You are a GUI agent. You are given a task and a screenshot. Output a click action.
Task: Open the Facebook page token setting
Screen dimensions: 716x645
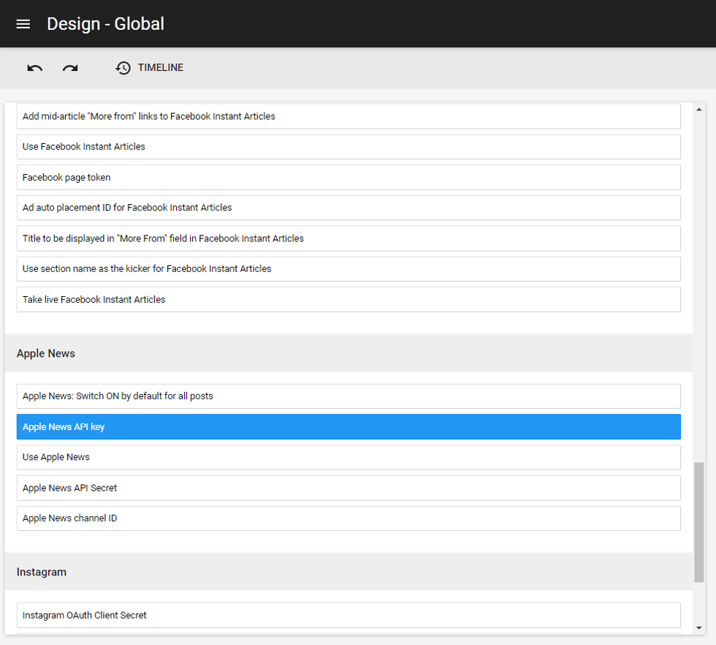(349, 178)
